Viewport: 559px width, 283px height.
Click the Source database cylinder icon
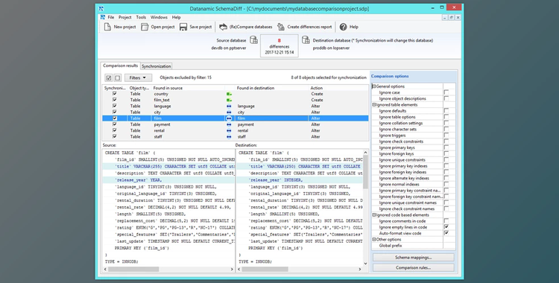pyautogui.click(x=253, y=40)
